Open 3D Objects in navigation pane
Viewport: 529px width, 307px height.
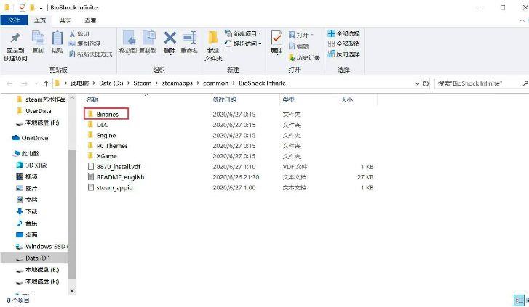pyautogui.click(x=31, y=165)
